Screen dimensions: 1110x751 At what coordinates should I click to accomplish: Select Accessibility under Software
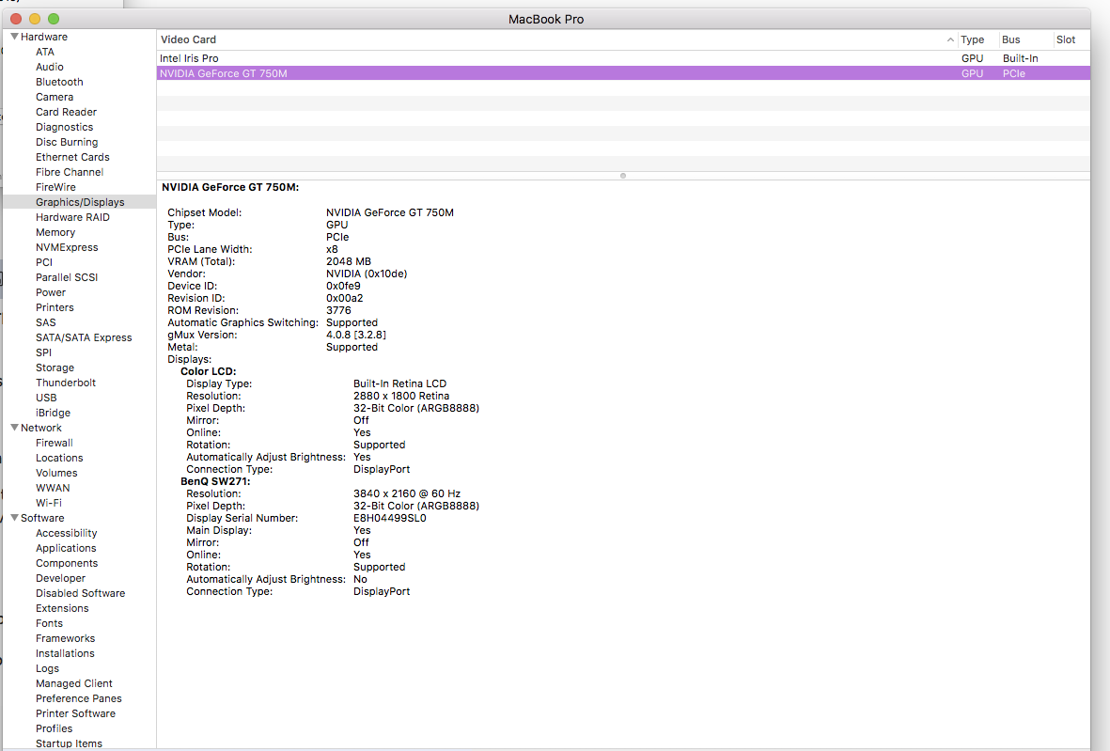pyautogui.click(x=67, y=533)
